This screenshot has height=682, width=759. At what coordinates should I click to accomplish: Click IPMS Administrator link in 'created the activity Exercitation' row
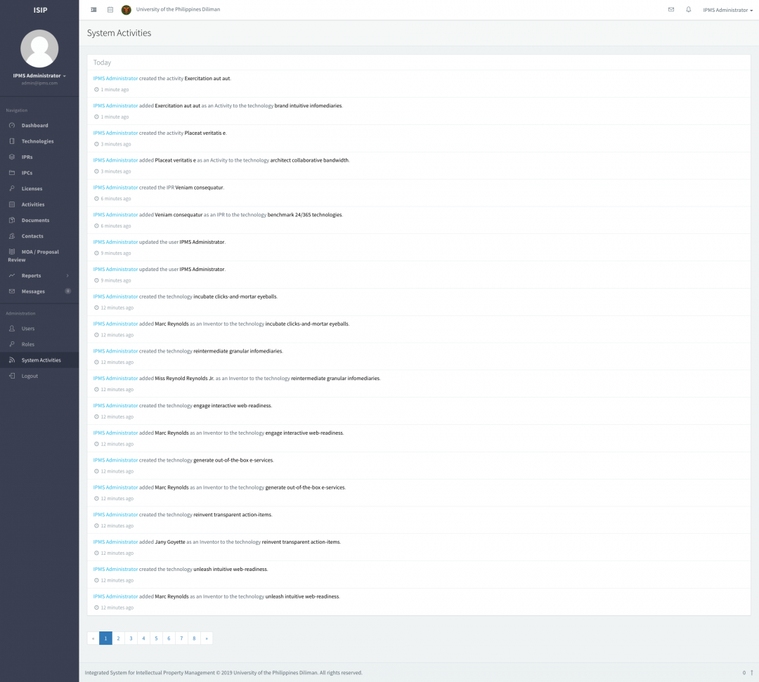coord(116,79)
